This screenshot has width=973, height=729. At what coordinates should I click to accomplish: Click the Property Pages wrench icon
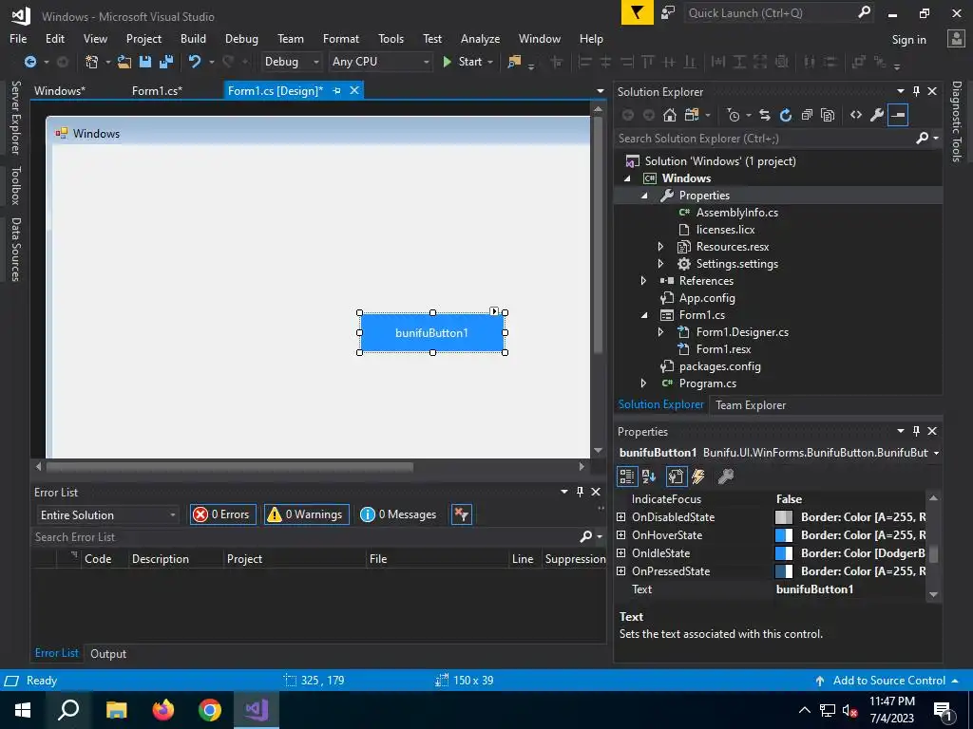725,477
